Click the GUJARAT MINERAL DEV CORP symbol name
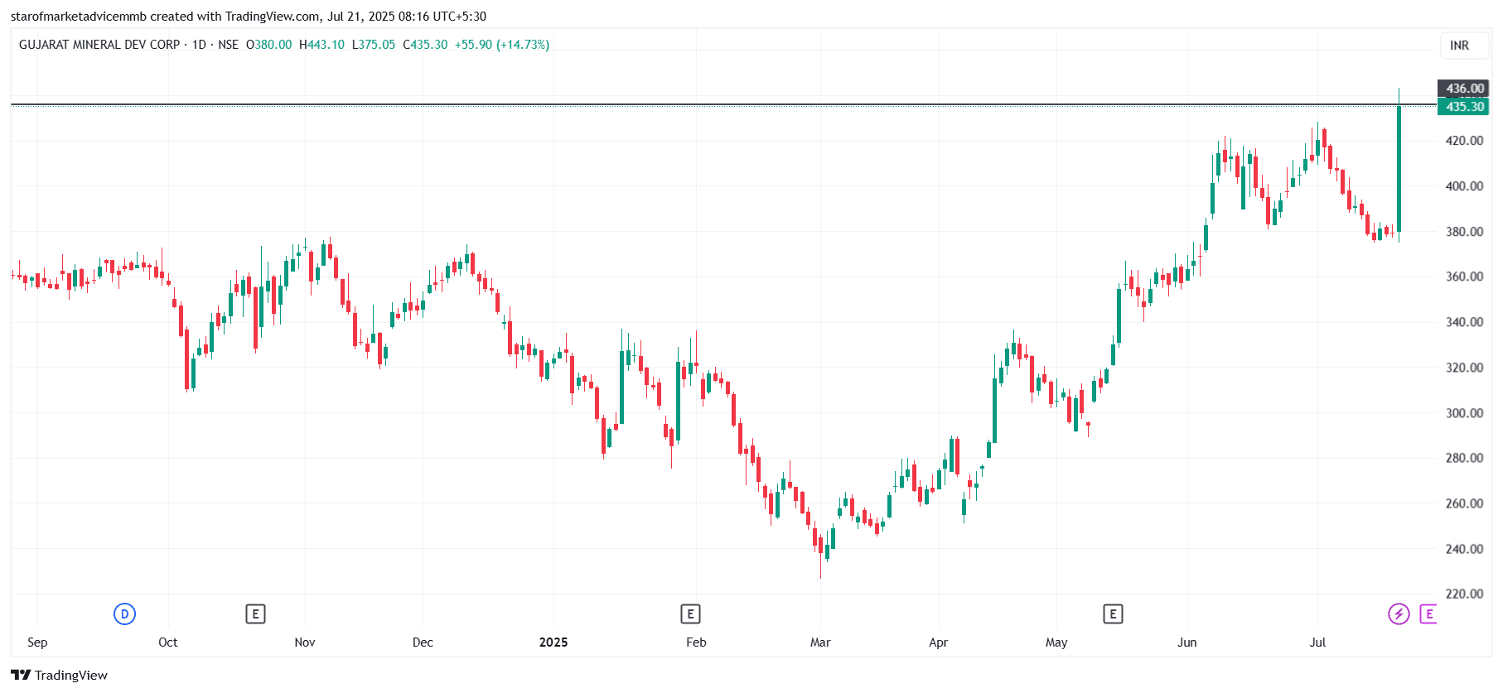 (x=99, y=45)
